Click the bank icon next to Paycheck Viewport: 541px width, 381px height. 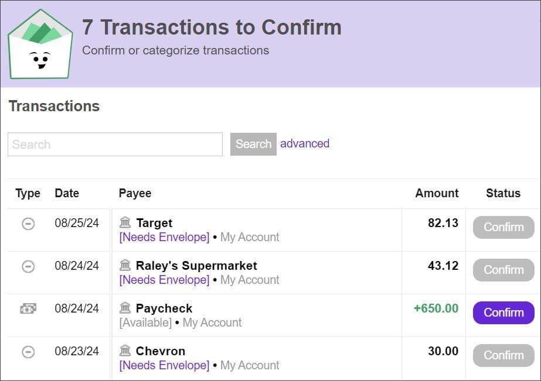point(125,308)
